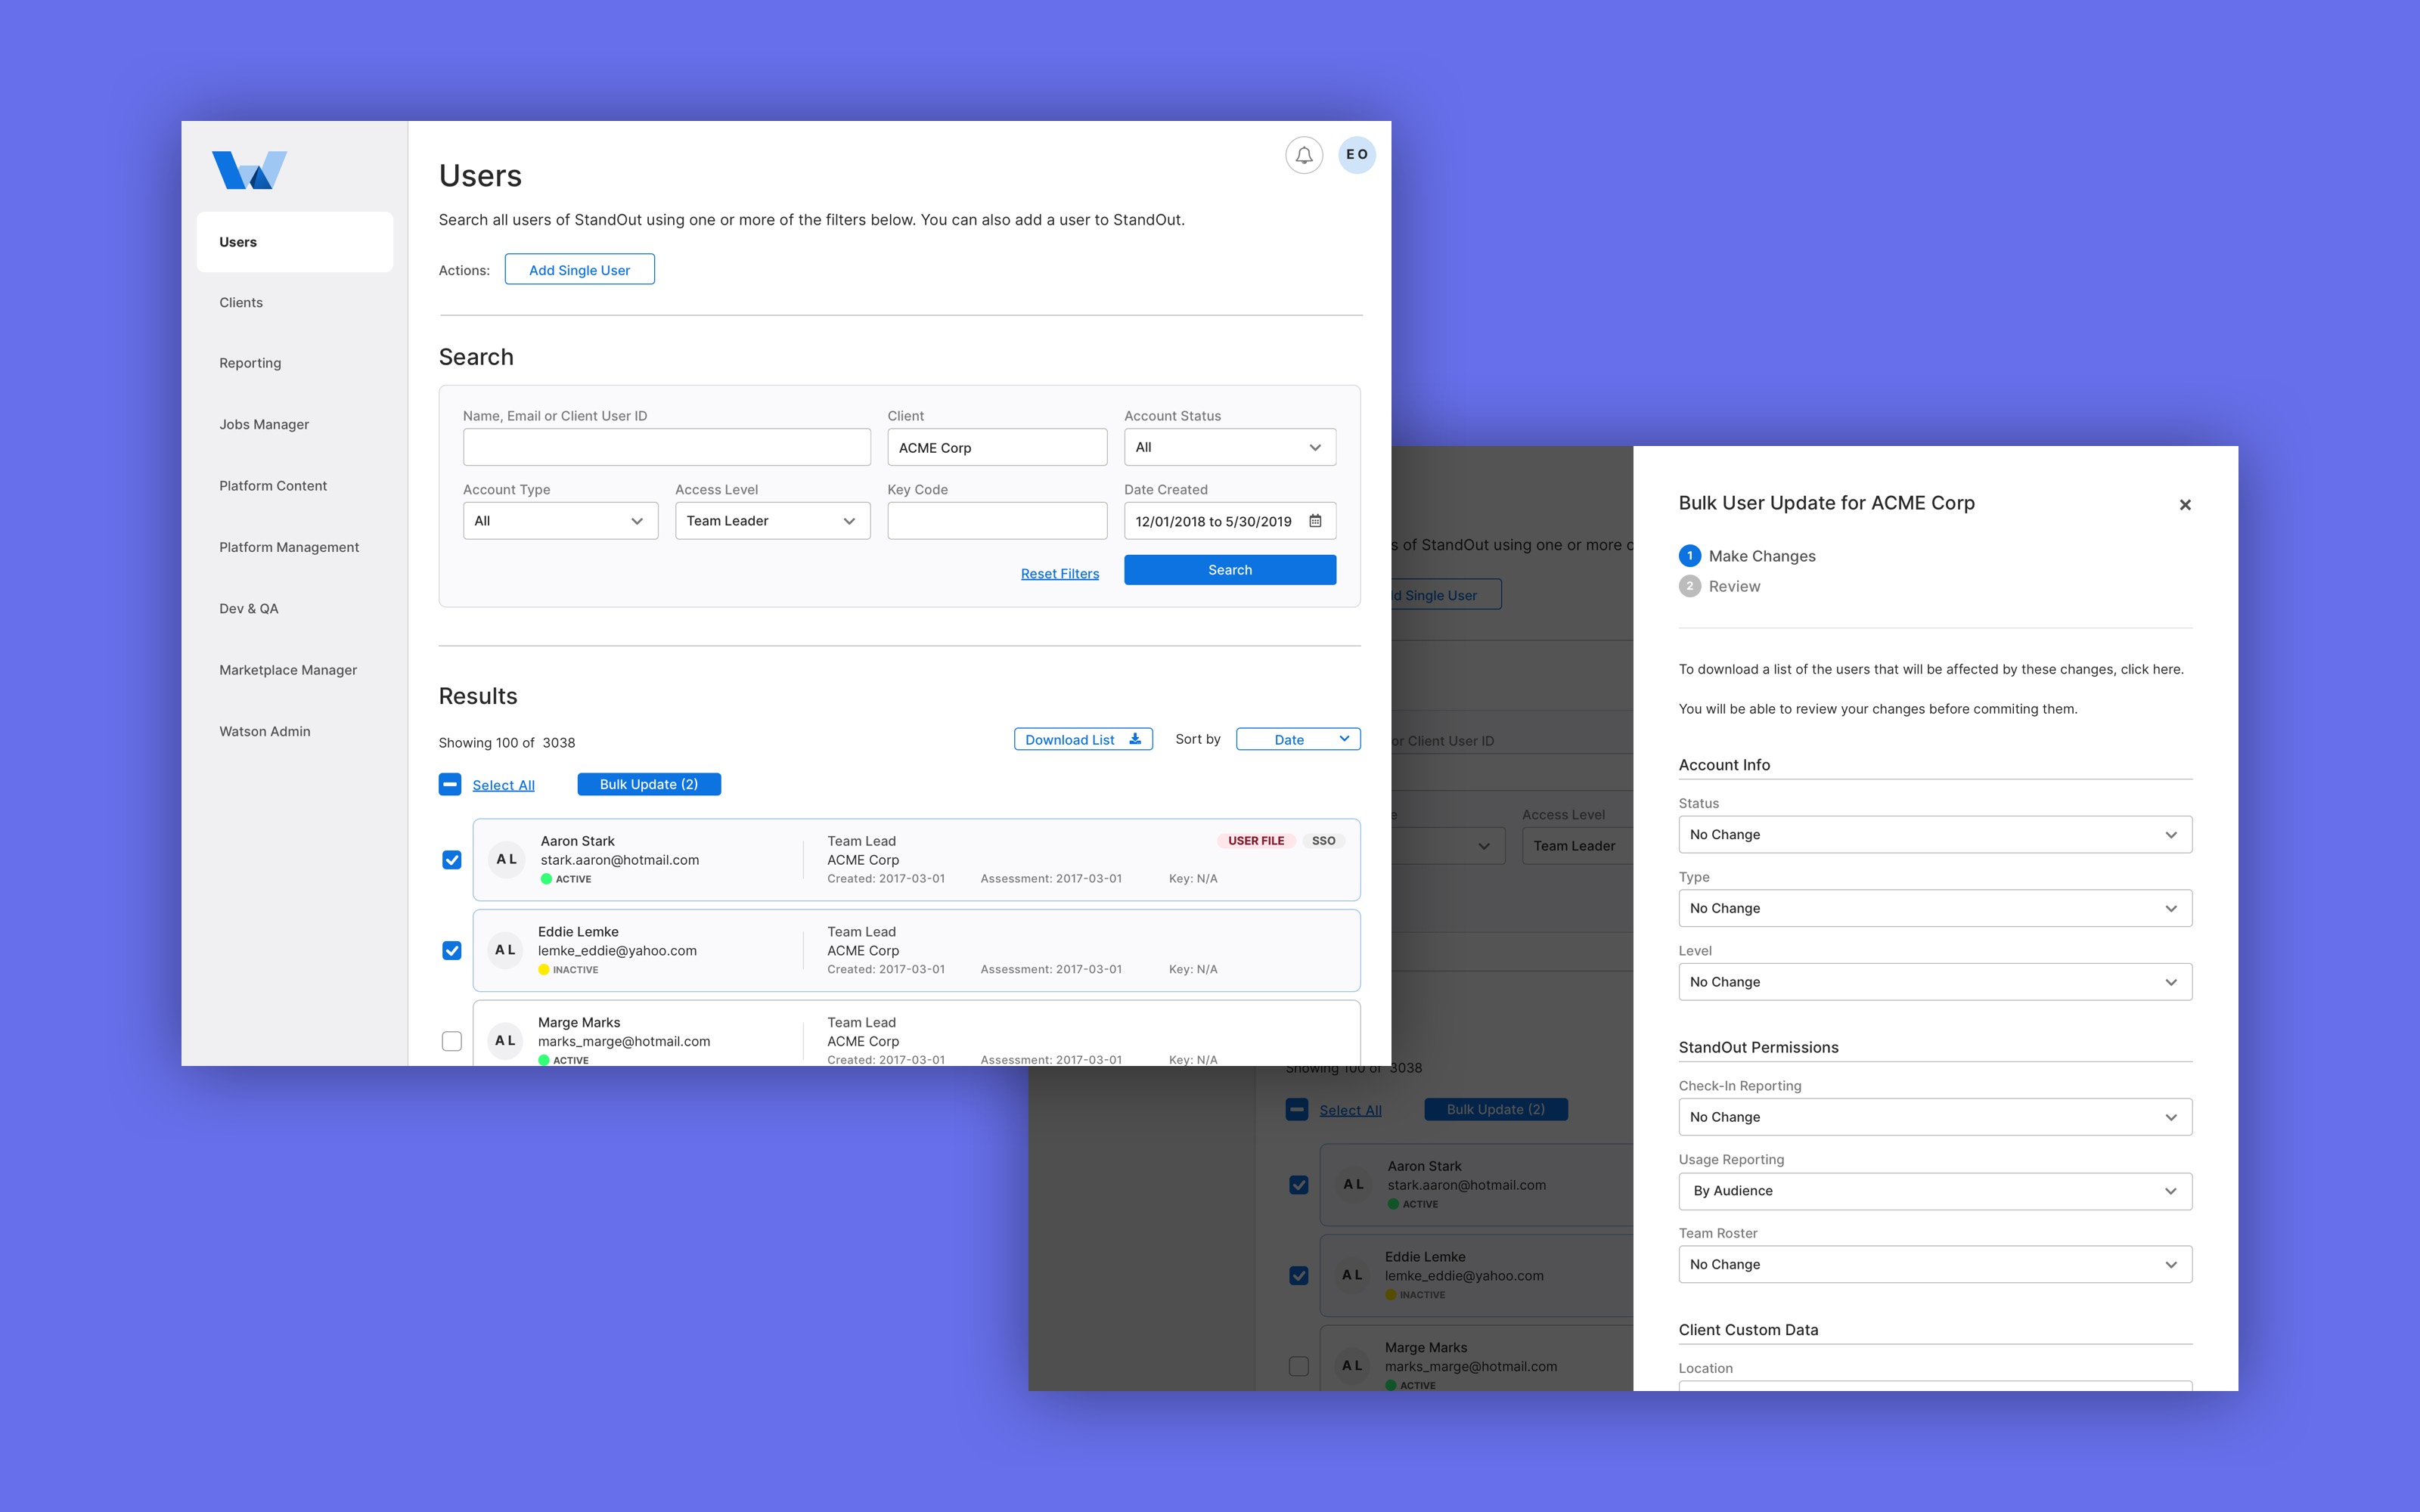Expand Usage Reporting By Audience dropdown
Image resolution: width=2420 pixels, height=1512 pixels.
tap(1935, 1191)
